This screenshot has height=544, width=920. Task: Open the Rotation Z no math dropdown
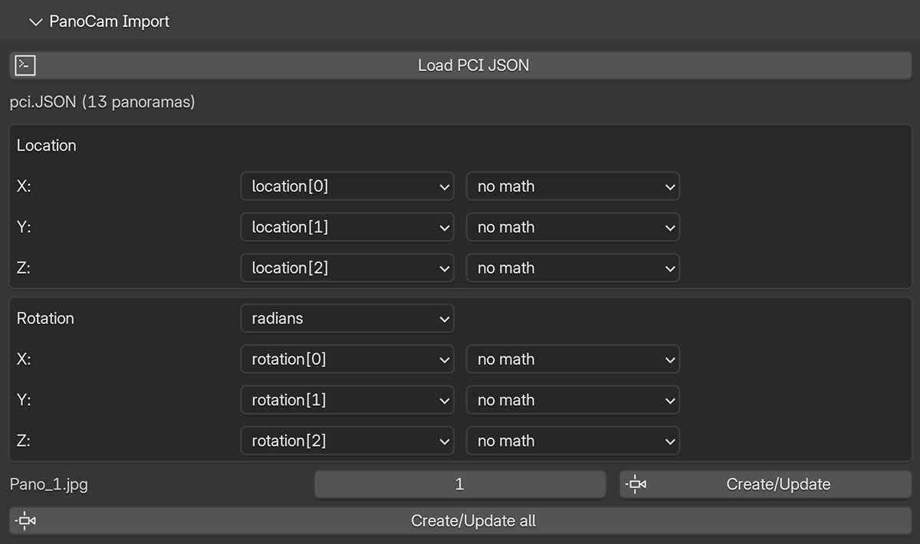pos(573,441)
